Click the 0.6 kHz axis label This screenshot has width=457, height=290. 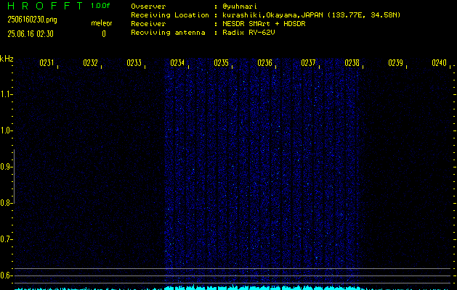6,275
